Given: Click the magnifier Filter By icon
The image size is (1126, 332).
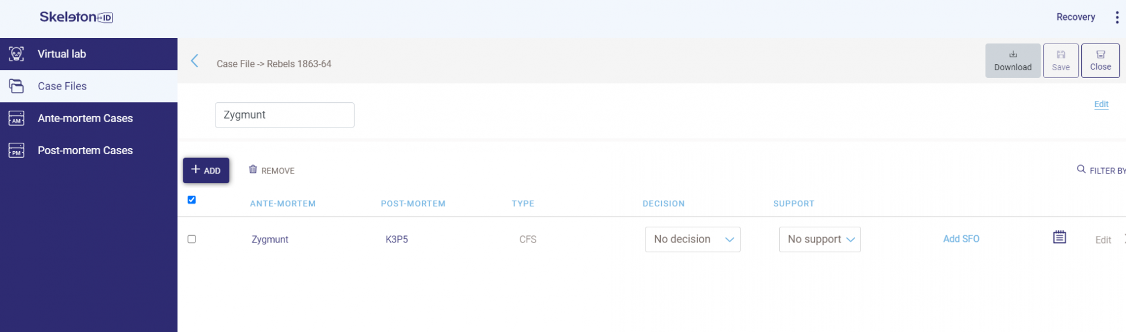Looking at the screenshot, I should click(1081, 170).
